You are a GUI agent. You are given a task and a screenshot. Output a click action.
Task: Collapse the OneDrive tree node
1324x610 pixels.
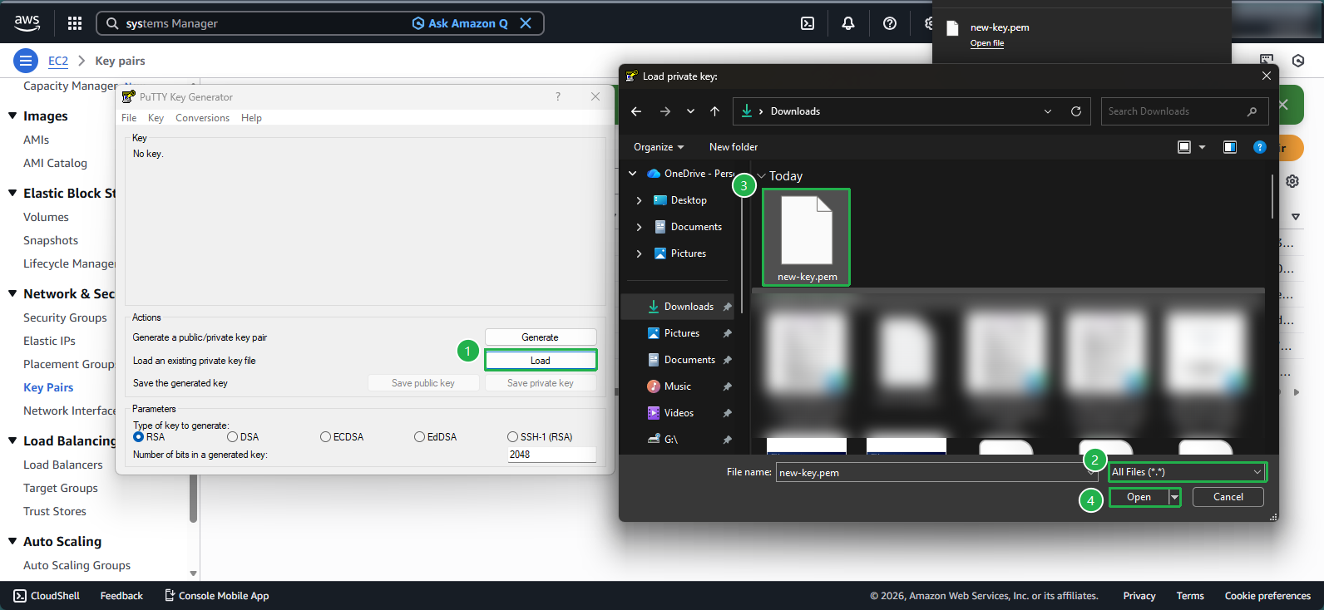click(x=633, y=174)
